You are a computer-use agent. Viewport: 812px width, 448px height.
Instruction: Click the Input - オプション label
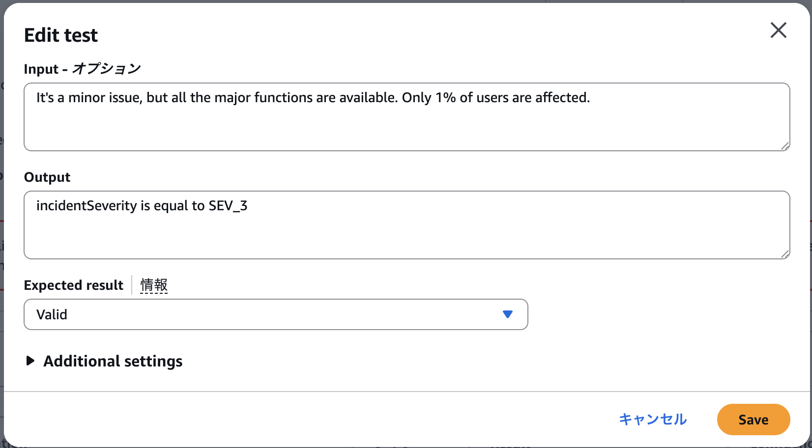click(82, 68)
